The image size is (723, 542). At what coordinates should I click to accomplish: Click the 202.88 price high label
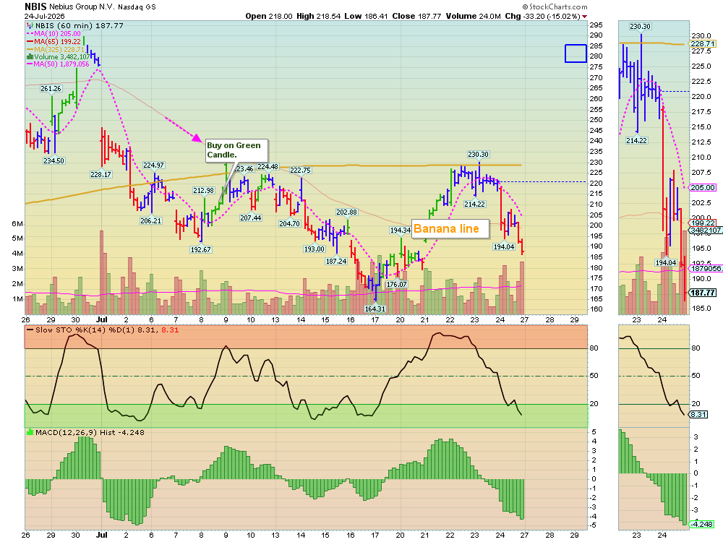(x=346, y=212)
